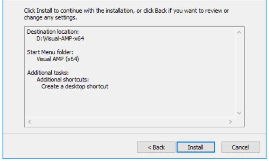Click the summary box scroll down arrow
Image resolution: width=269 pixels, height=161 pixels.
239,113
